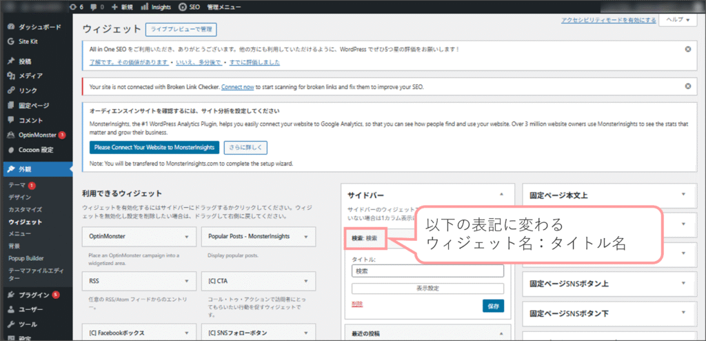Click Please Connect Your Website to MonsterInsights
706x341 pixels.
pos(154,147)
